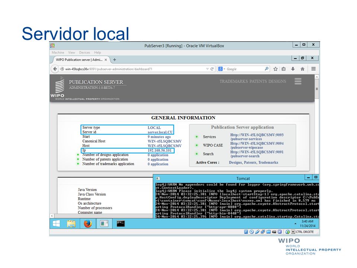Click the server id value server.local.CU
This screenshot has height=268, width=357.
[x=160, y=132]
